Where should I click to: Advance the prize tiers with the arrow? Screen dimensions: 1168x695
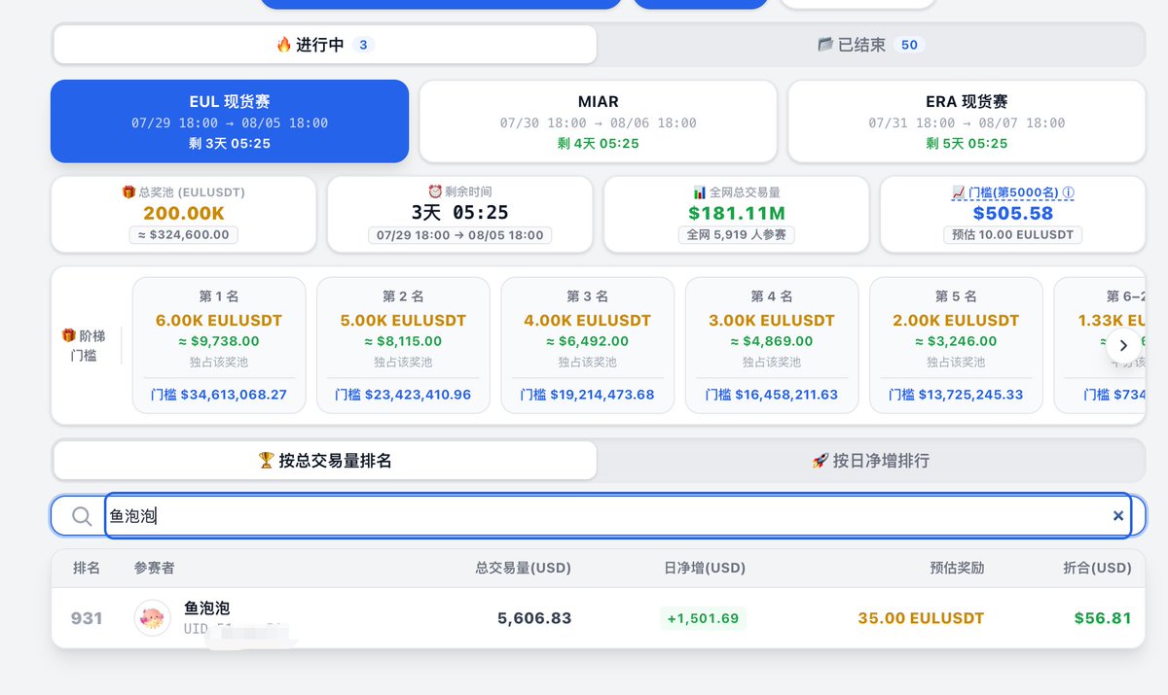[1123, 345]
